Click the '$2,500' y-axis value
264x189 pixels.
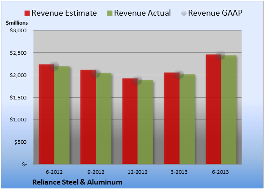point(18,53)
